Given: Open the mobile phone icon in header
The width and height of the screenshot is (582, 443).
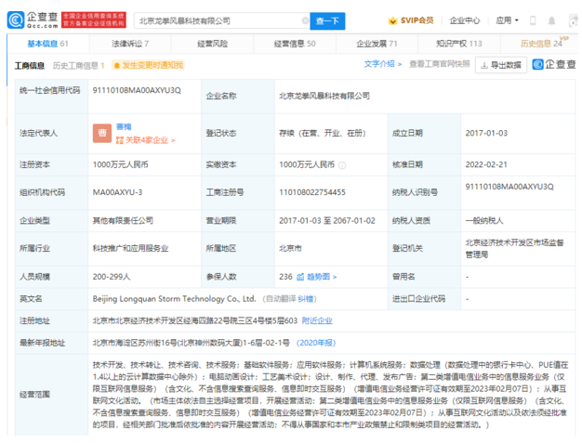Looking at the screenshot, I should coord(533,20).
